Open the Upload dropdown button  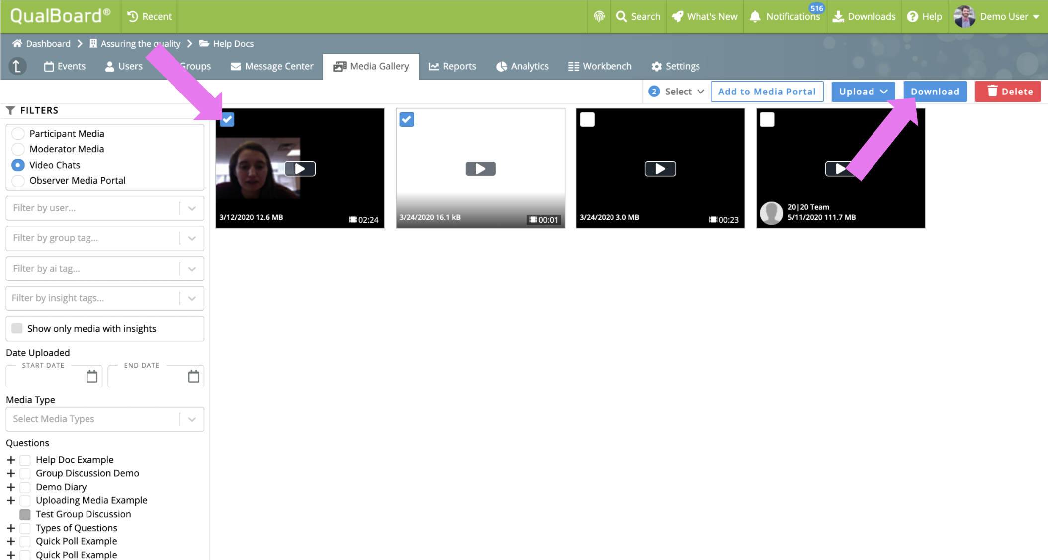(x=863, y=92)
